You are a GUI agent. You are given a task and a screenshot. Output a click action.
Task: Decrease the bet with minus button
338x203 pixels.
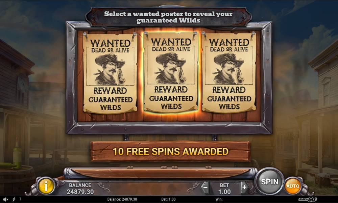click(x=205, y=187)
